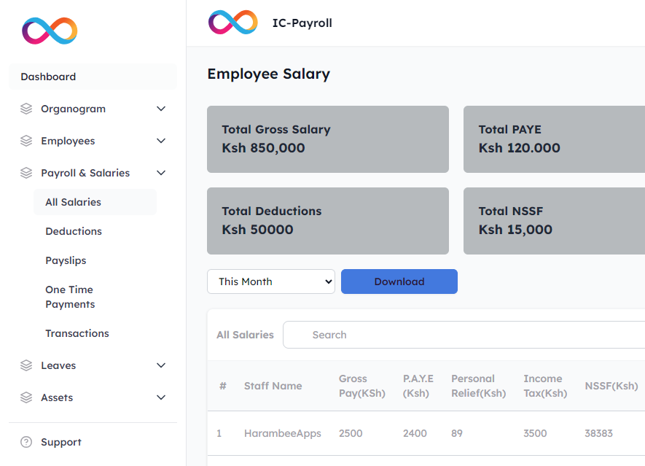Go to Payslips page
645x466 pixels.
tap(66, 260)
